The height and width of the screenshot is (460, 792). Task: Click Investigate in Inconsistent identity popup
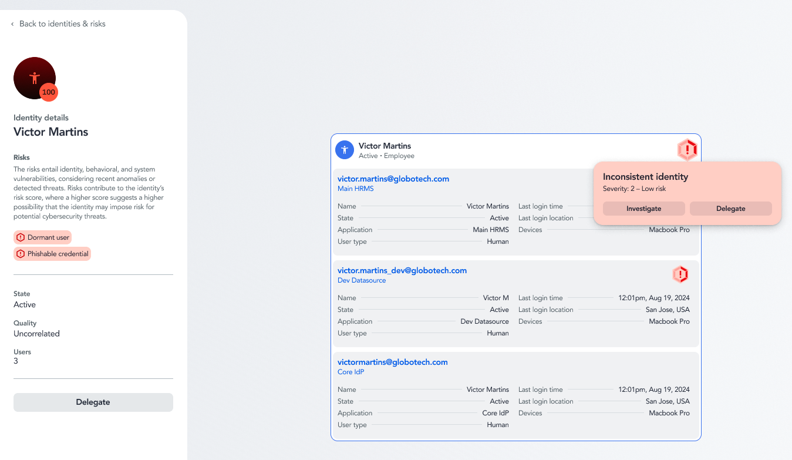point(644,209)
